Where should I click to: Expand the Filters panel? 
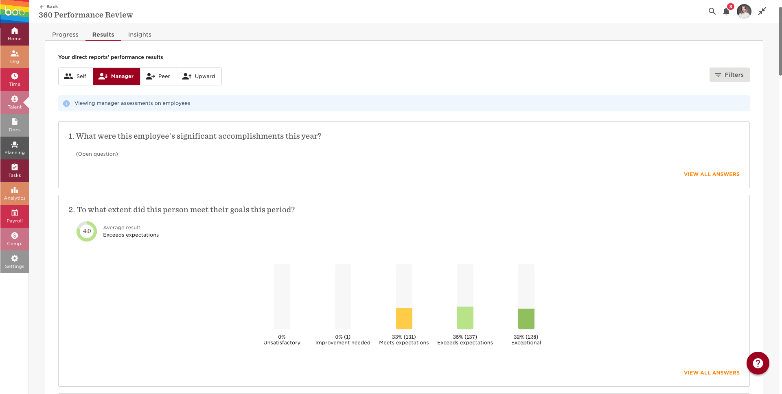(x=729, y=75)
